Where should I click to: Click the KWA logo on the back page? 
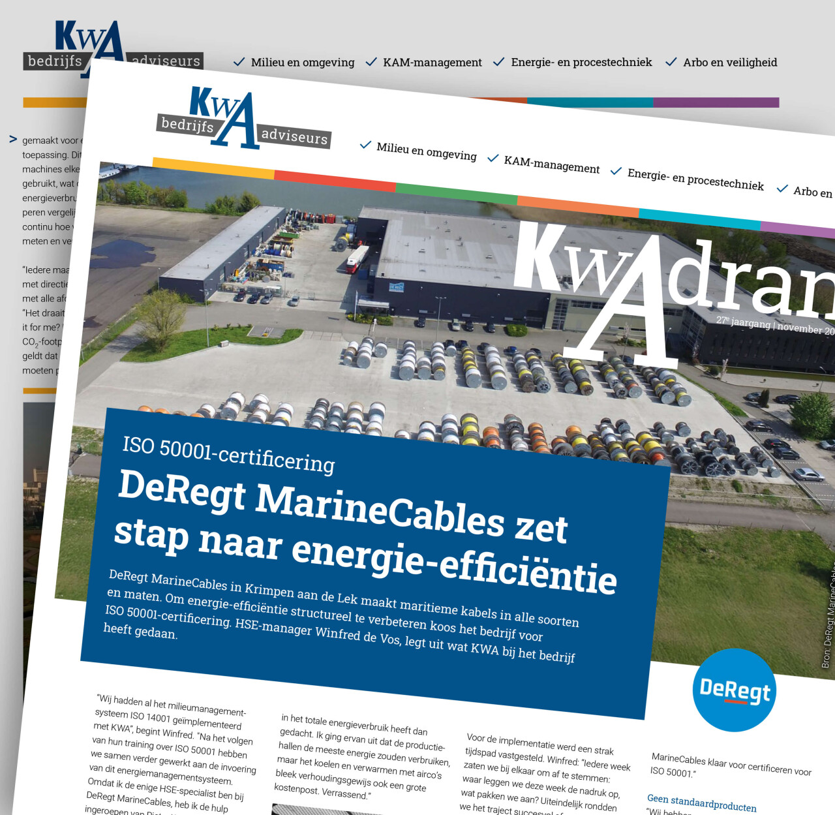[x=113, y=49]
